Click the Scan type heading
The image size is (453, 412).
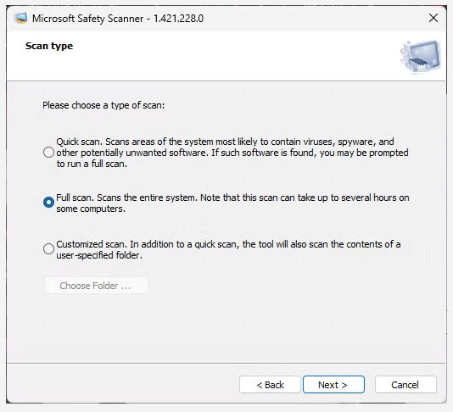click(49, 46)
